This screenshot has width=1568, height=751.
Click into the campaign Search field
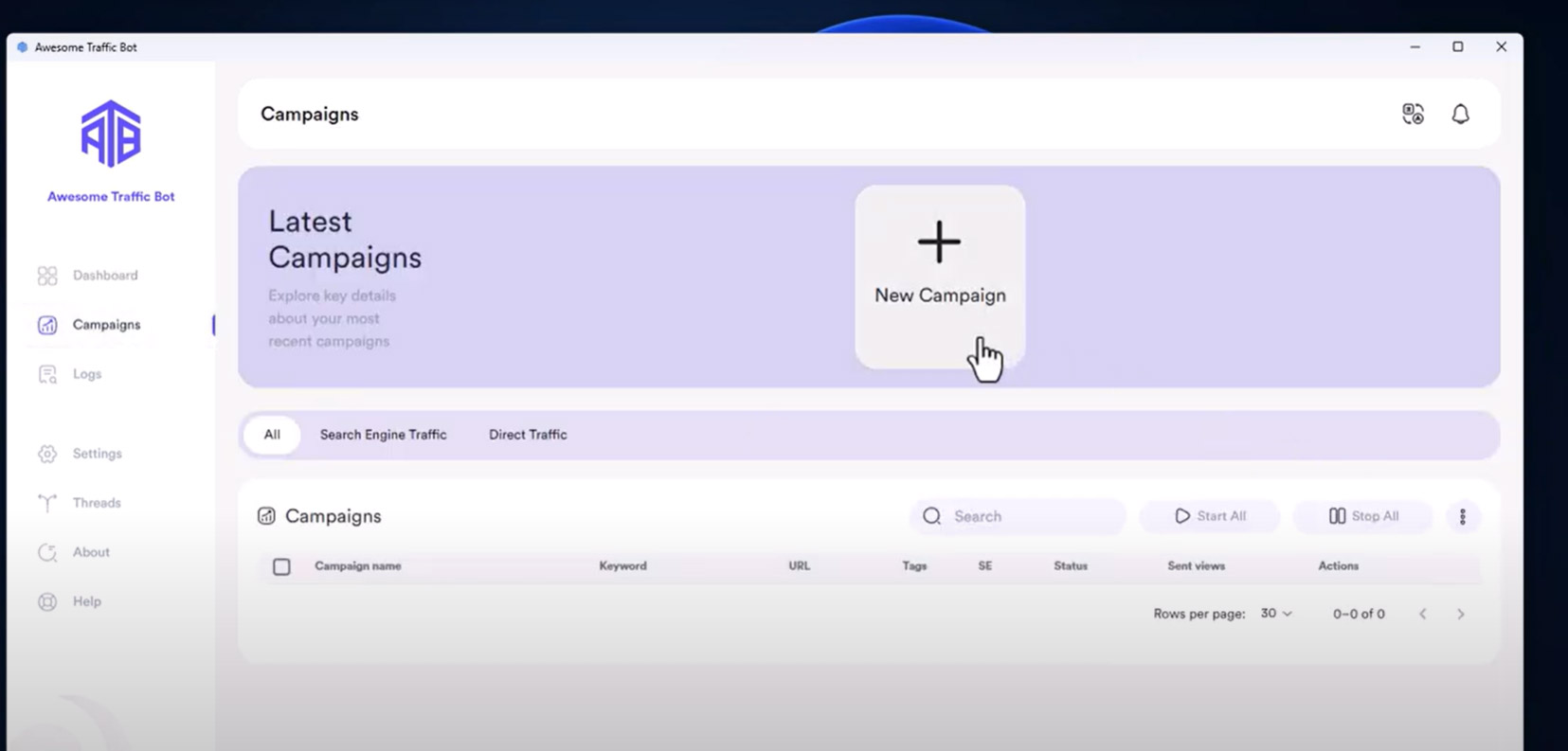(x=1018, y=516)
